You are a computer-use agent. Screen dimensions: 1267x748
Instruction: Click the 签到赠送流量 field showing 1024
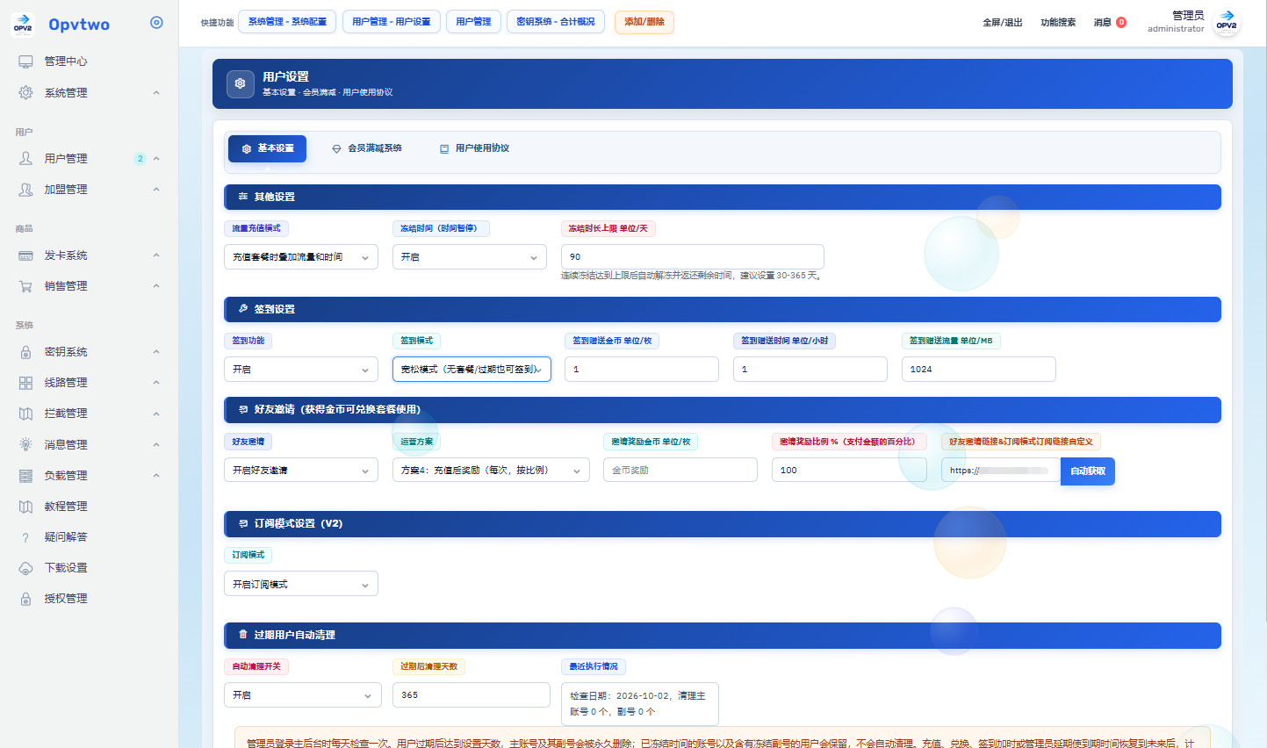pyautogui.click(x=979, y=370)
